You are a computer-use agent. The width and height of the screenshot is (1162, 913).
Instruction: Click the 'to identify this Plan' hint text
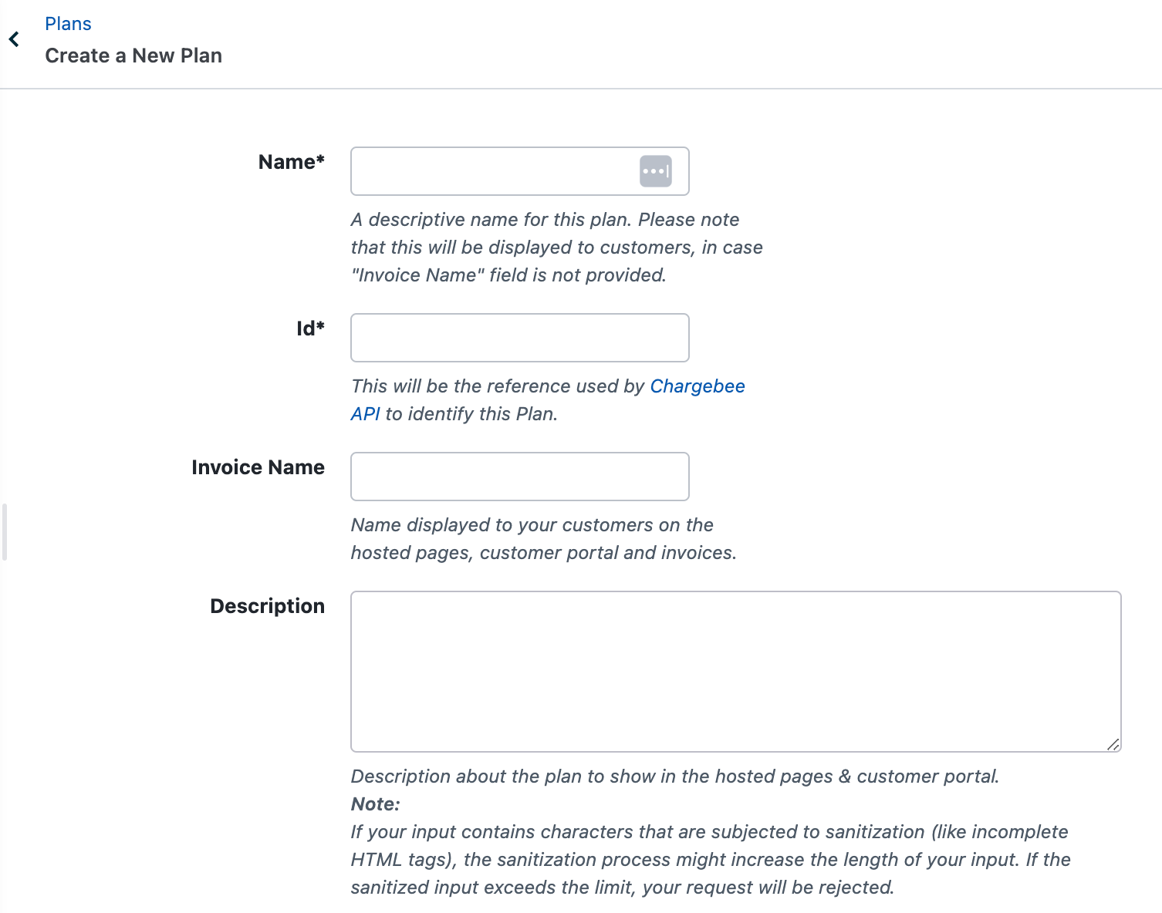pos(471,414)
